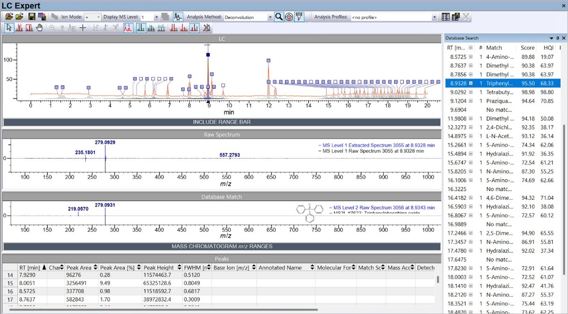Expand the 9.0292 Tetrabuty result row

471,92
